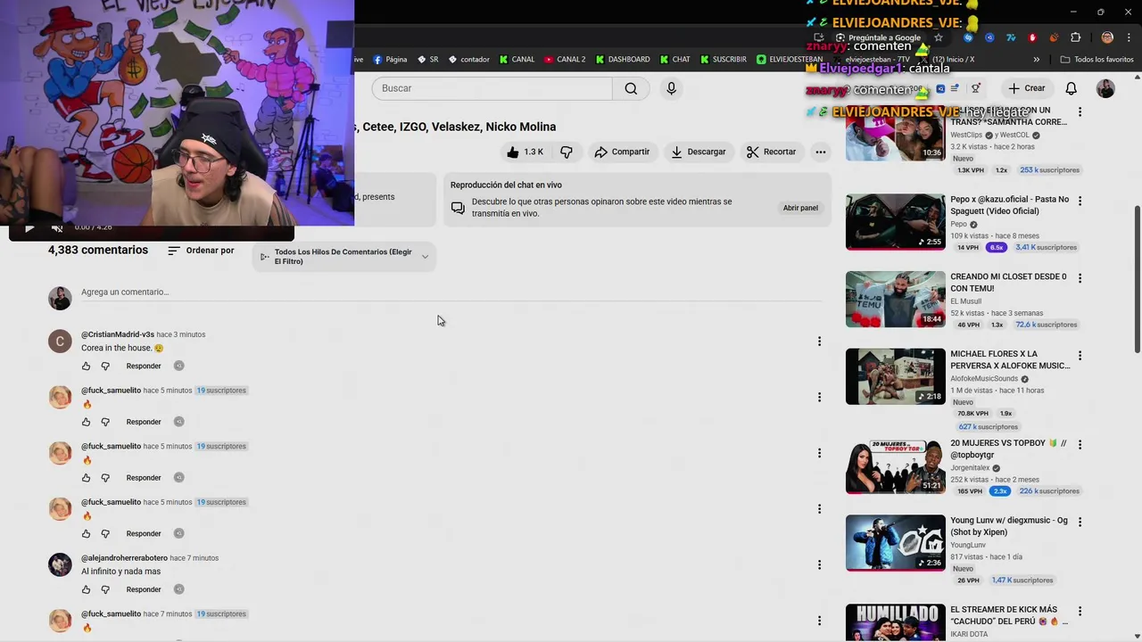Open the Pepo x @kazu.oficial video thumbnail

click(895, 222)
